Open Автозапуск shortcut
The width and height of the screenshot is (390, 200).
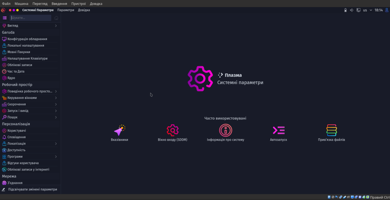point(279,133)
